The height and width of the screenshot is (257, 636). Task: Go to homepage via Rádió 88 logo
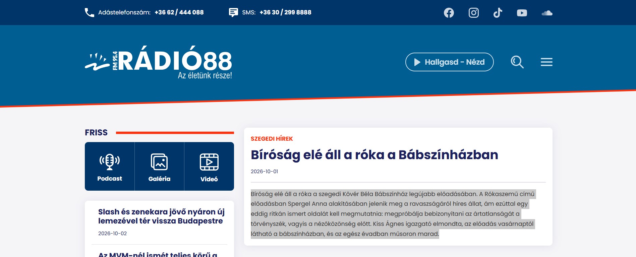click(158, 62)
